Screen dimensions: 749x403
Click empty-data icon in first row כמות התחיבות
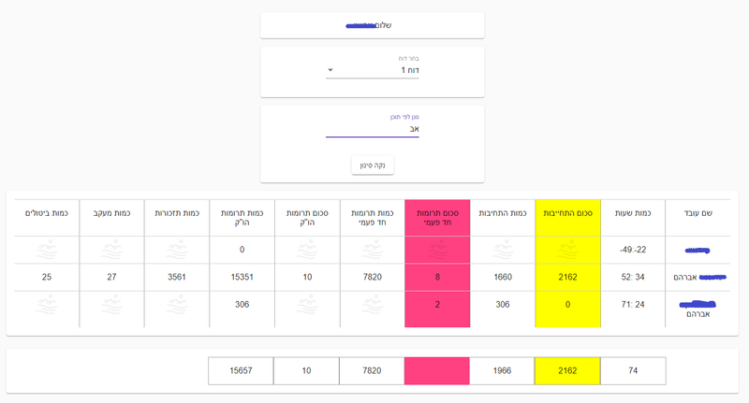pyautogui.click(x=503, y=250)
